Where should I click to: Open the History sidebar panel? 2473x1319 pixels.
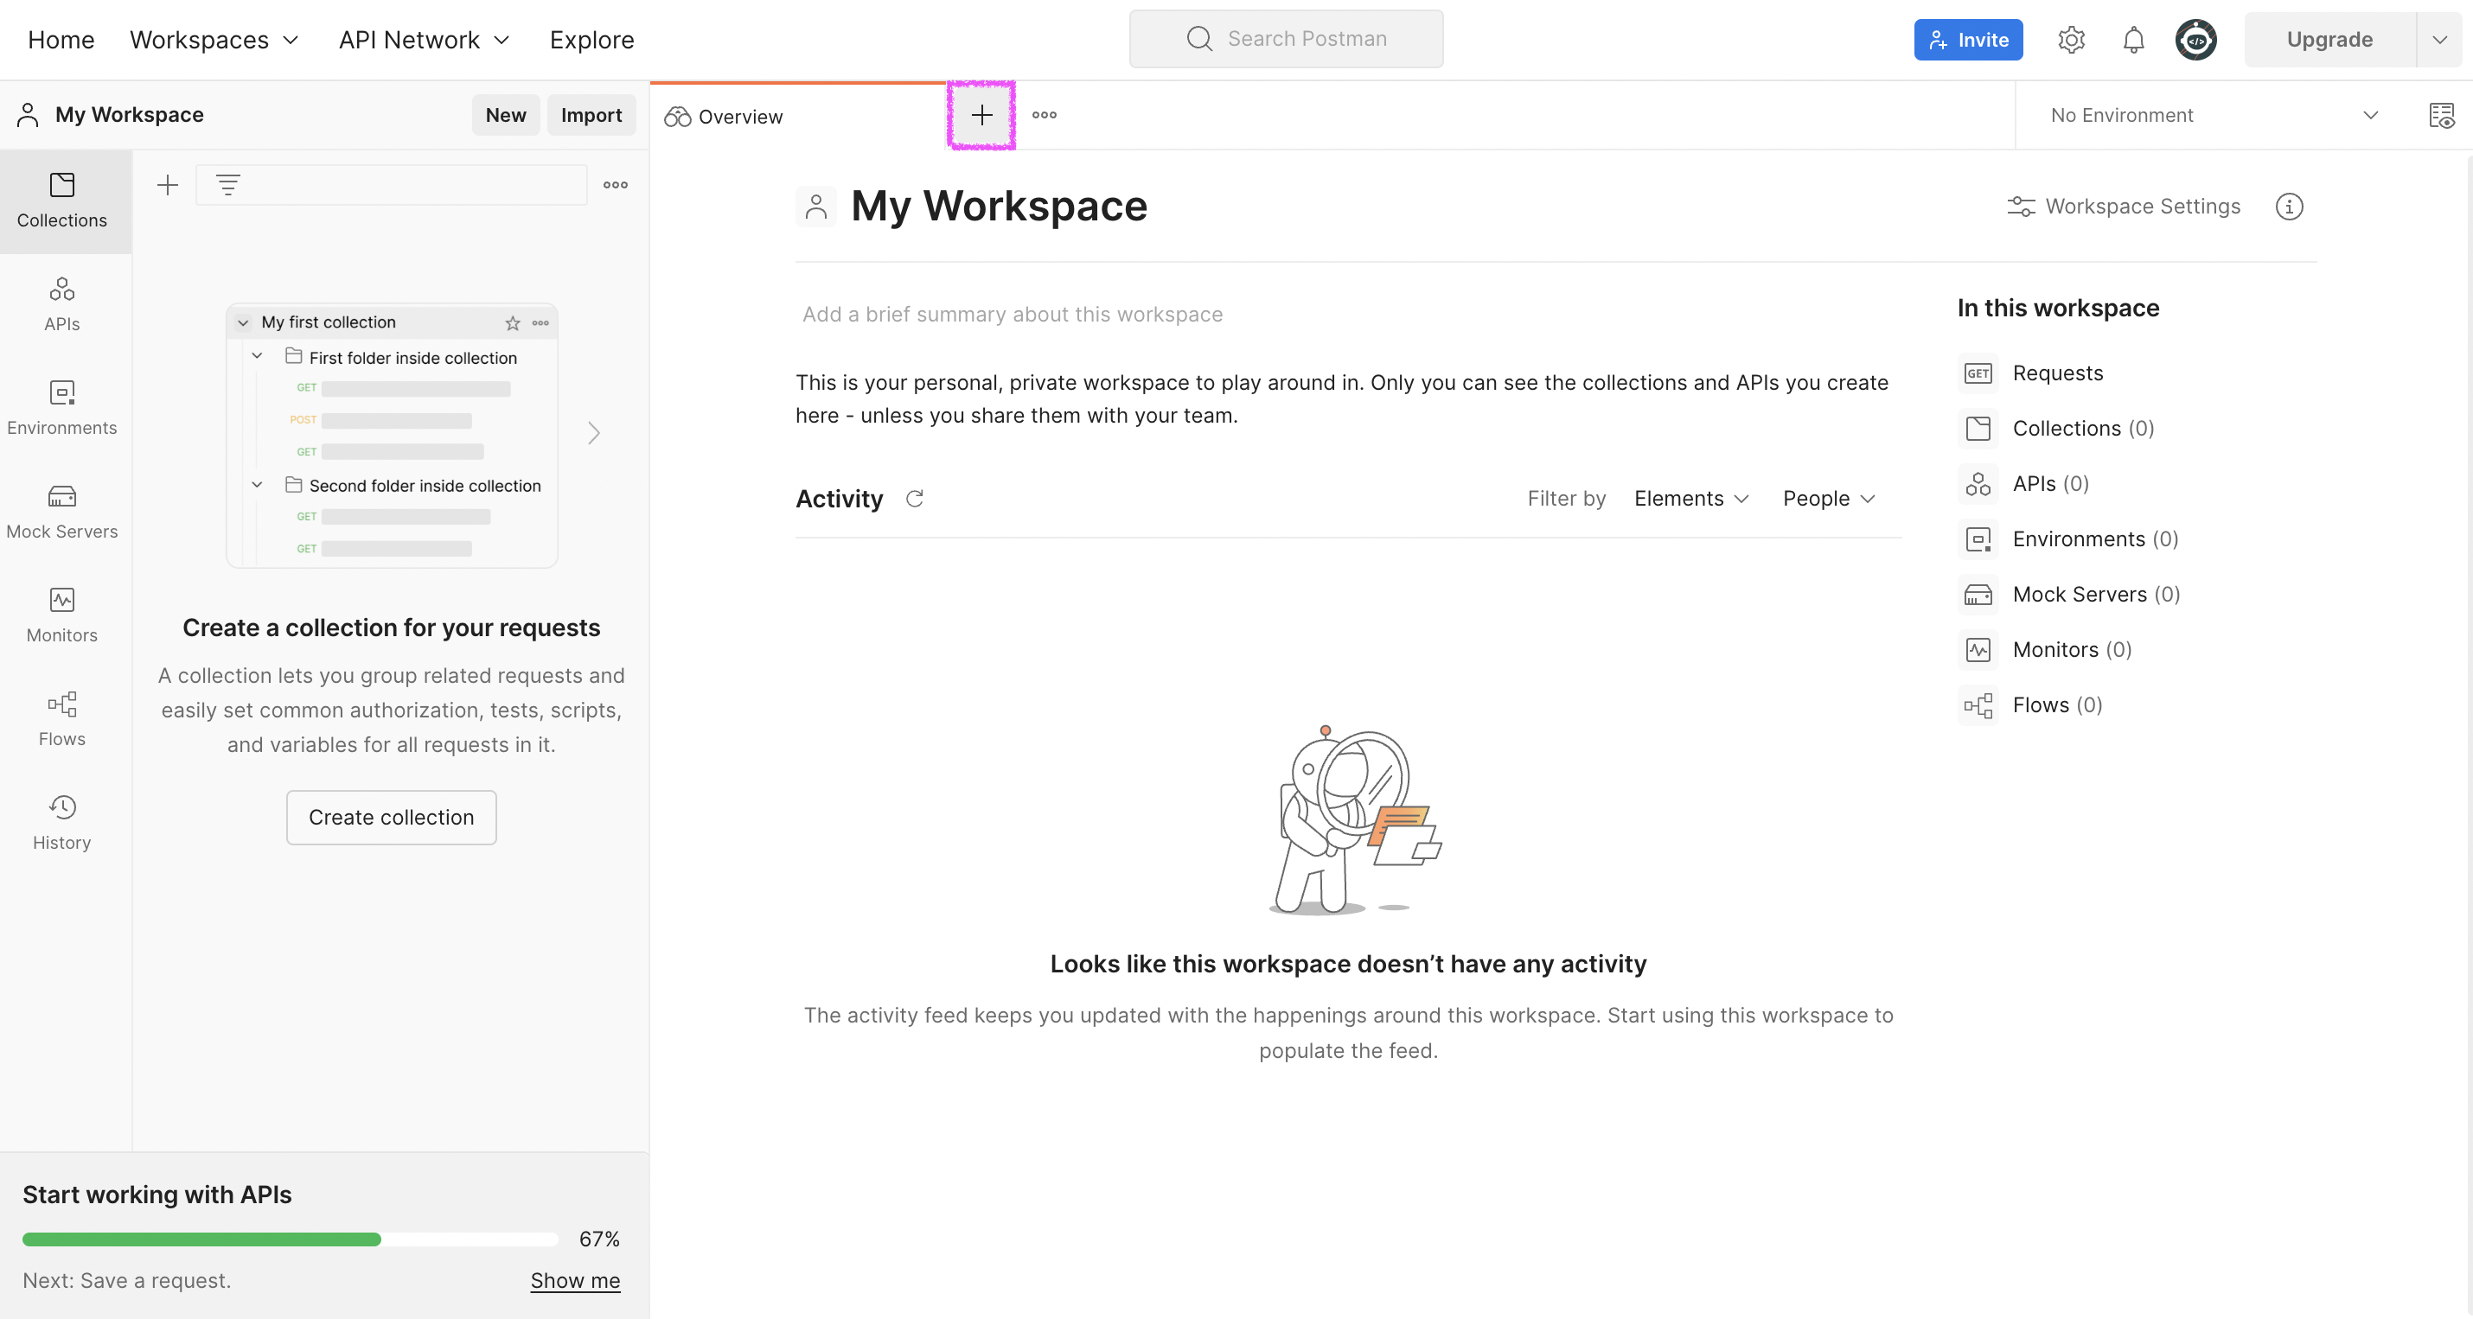point(61,823)
